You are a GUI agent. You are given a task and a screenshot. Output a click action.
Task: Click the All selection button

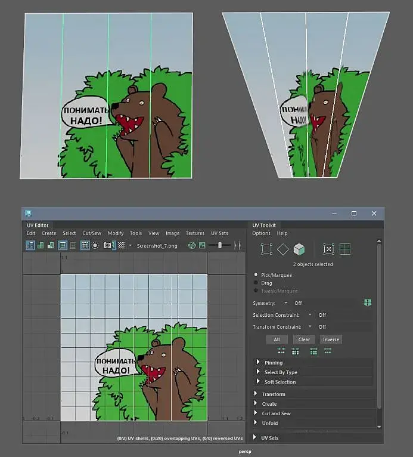277,339
